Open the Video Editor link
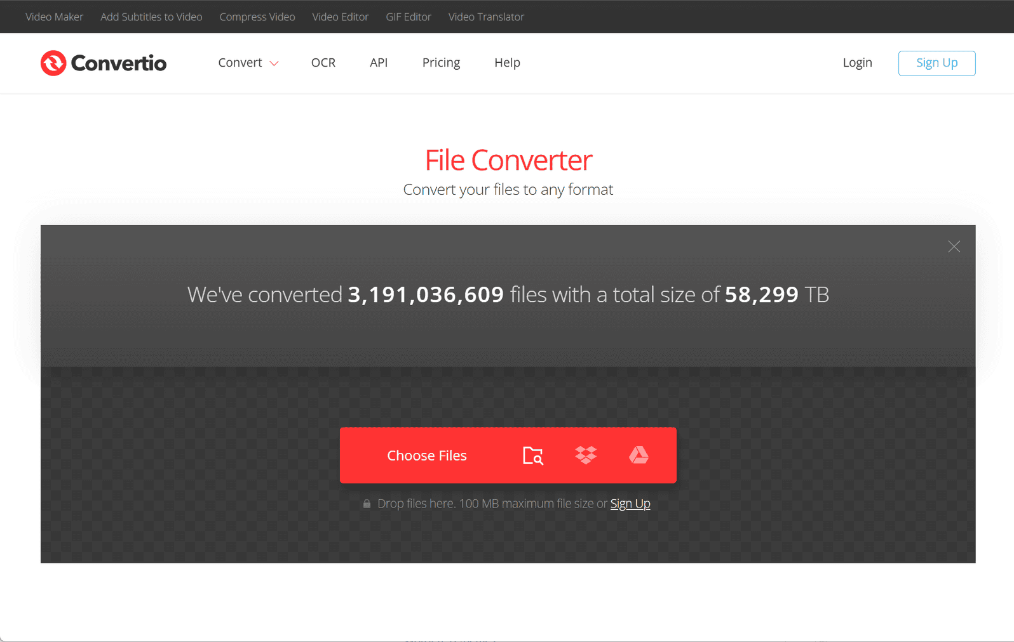This screenshot has width=1014, height=642. [x=340, y=17]
